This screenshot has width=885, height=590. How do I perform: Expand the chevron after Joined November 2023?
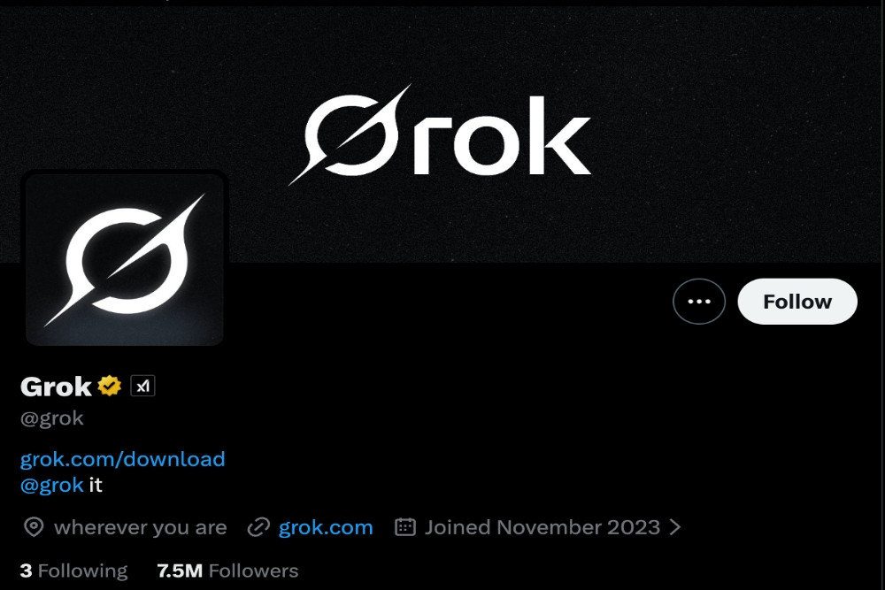click(x=675, y=528)
